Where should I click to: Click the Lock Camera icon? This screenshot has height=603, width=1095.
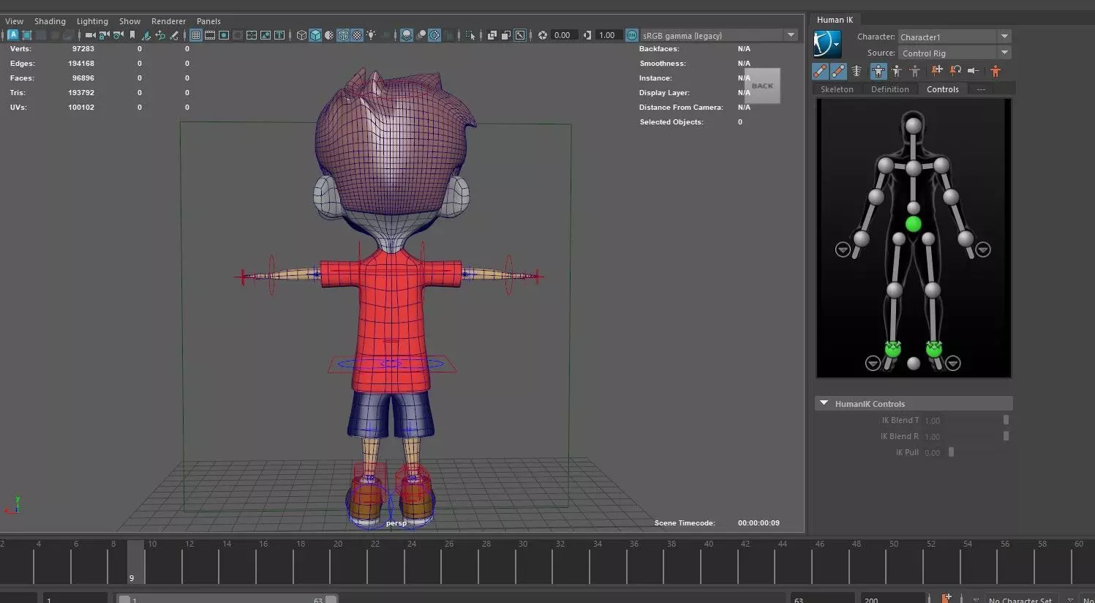point(104,35)
